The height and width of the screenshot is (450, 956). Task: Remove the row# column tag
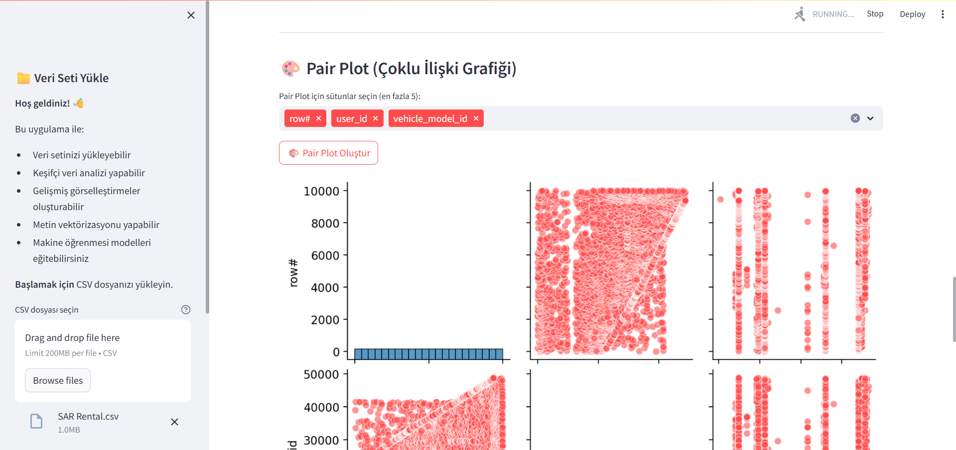[x=318, y=118]
